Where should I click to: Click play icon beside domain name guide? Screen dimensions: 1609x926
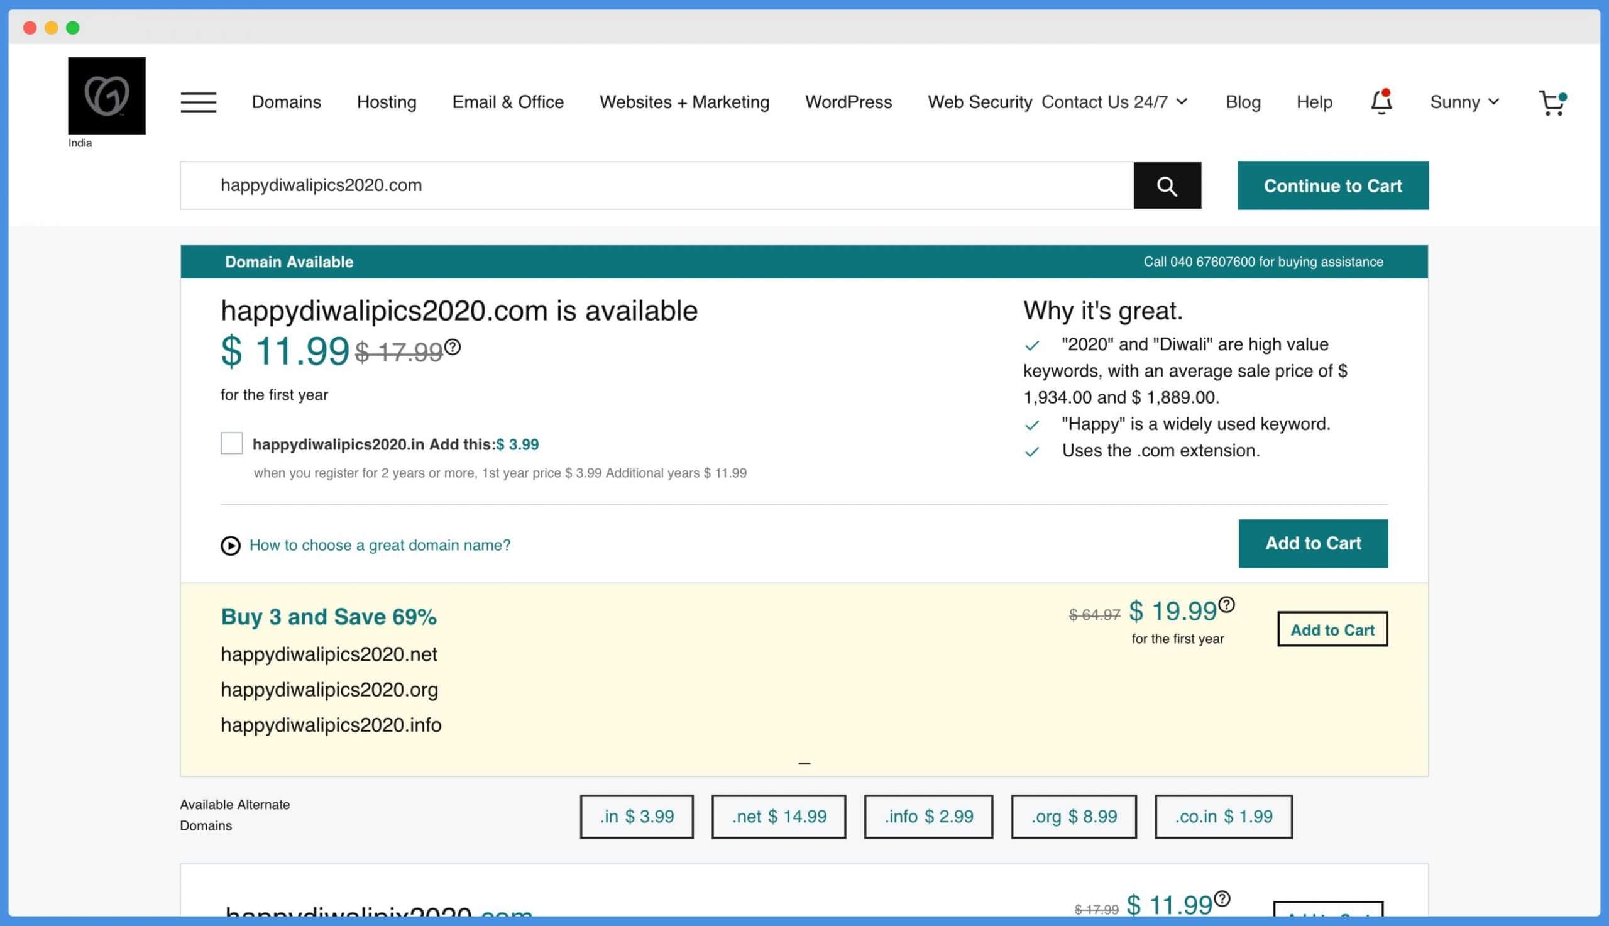(230, 546)
